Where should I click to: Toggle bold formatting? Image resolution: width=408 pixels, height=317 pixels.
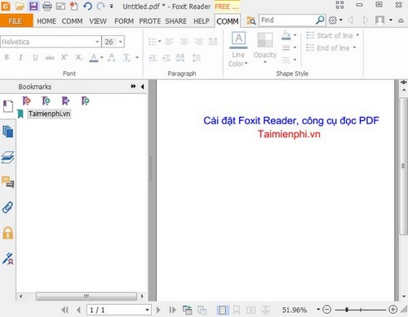[x=7, y=57]
